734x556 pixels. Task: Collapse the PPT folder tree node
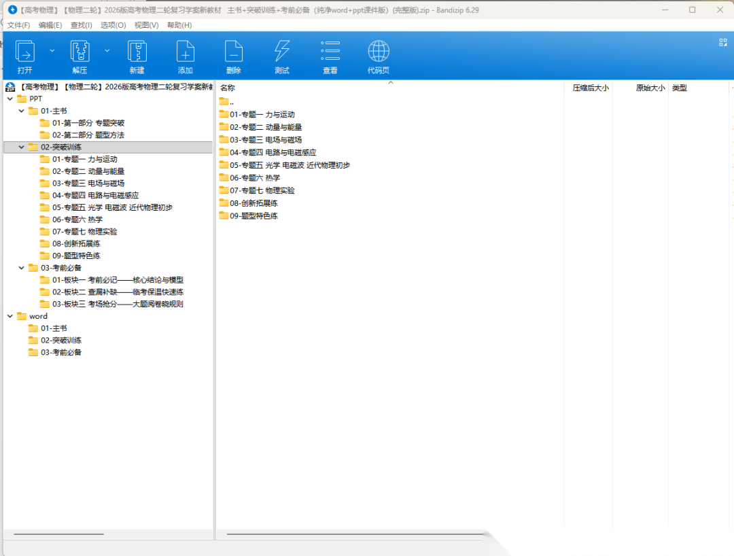(10, 99)
